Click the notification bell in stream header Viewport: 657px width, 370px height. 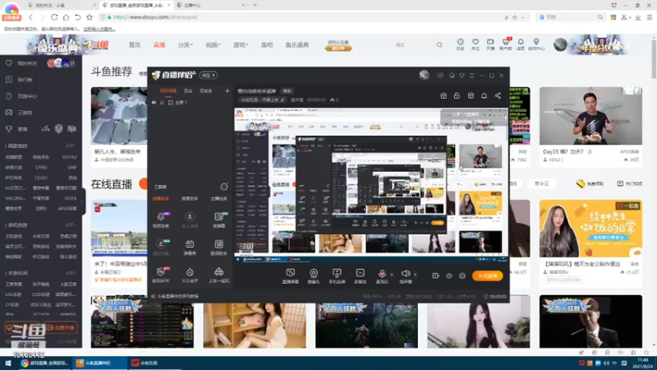pyautogui.click(x=484, y=95)
